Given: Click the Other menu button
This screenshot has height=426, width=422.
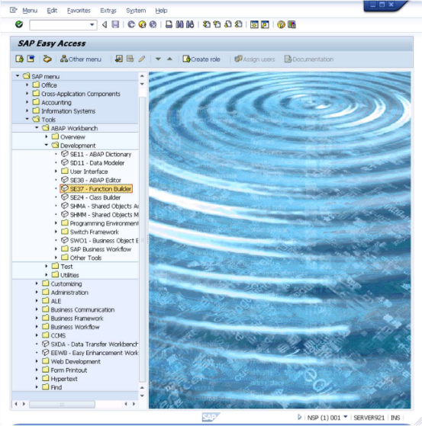Looking at the screenshot, I should click(x=81, y=59).
